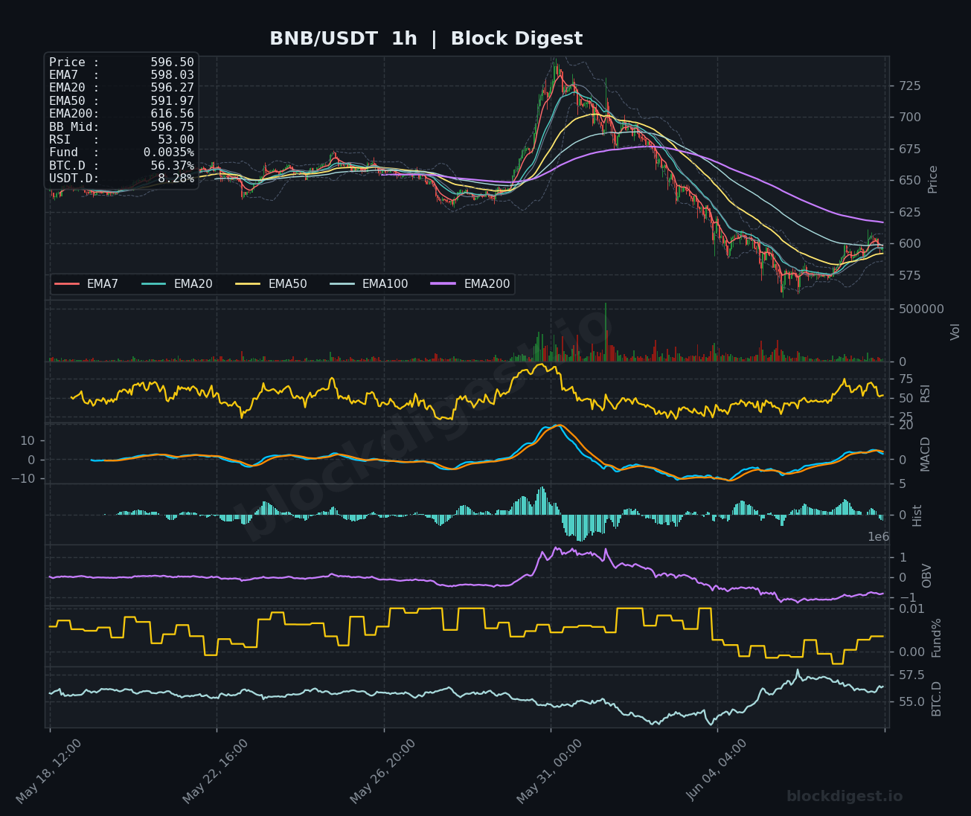
Task: Click the teal EMA20 legend line swatch
Action: tap(154, 284)
